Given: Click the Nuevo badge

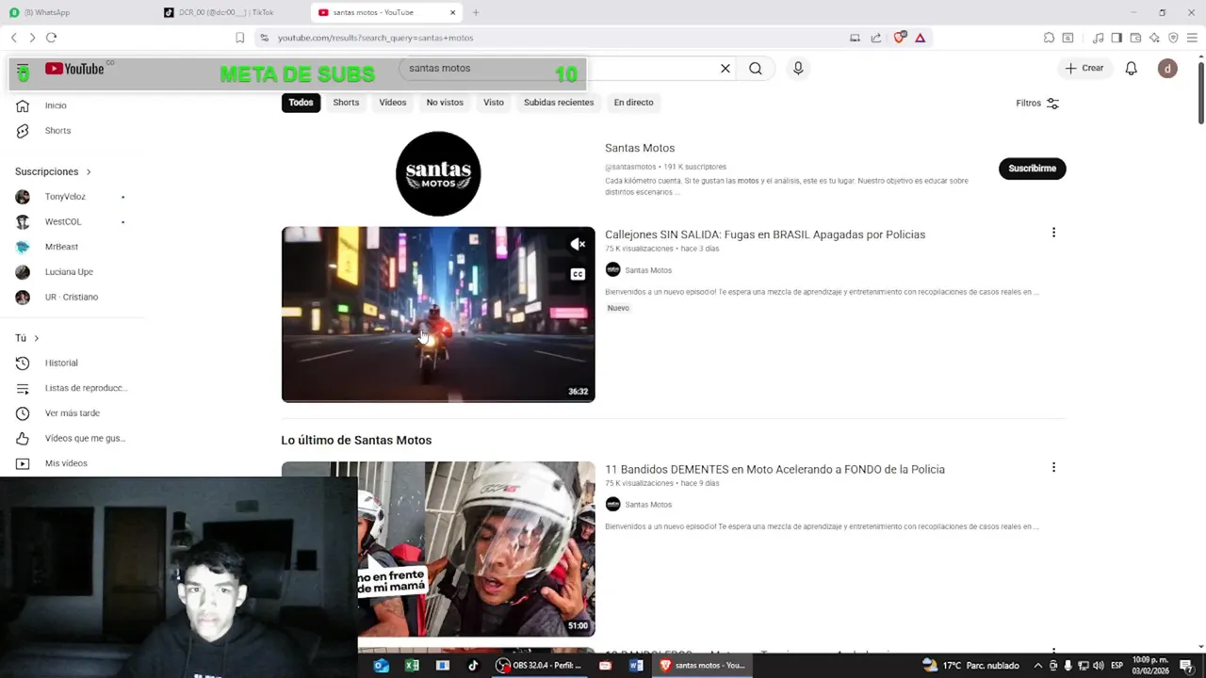Looking at the screenshot, I should tap(618, 308).
